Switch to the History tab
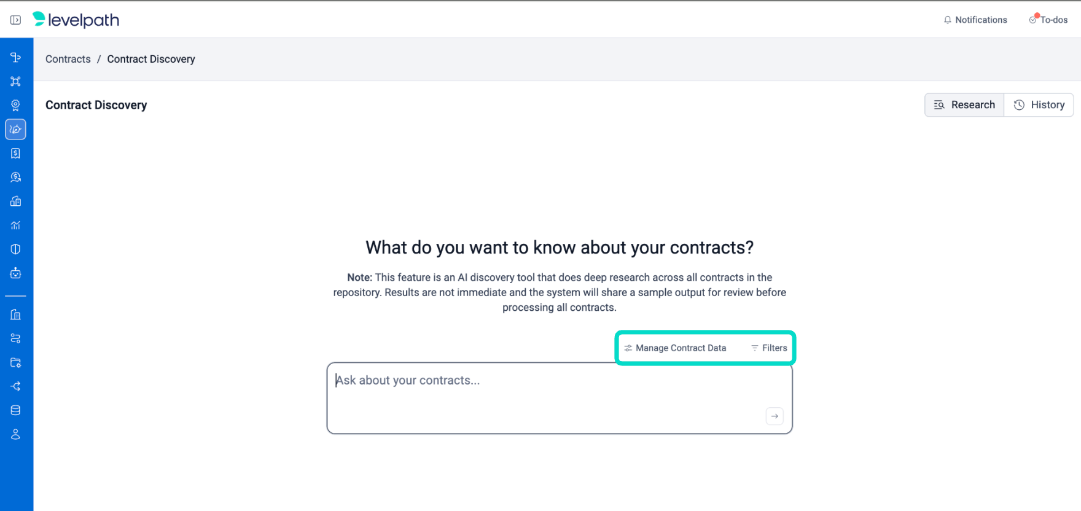1081x511 pixels. (x=1039, y=105)
